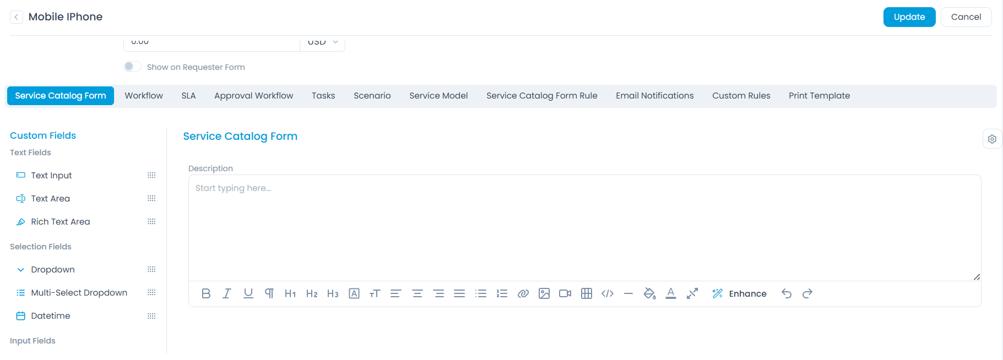Screen dimensions: 1003x360
Task: Click drag handle beside Dropdown field
Action: [151, 270]
